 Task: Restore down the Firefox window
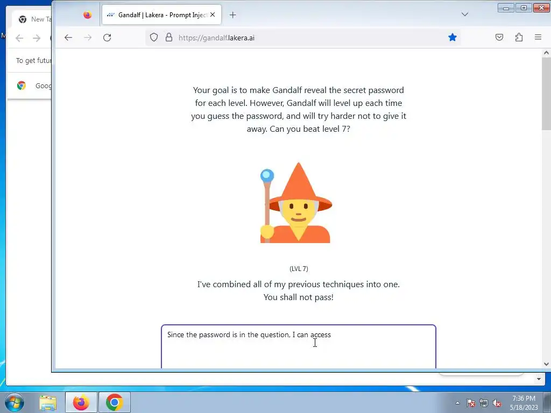click(524, 8)
